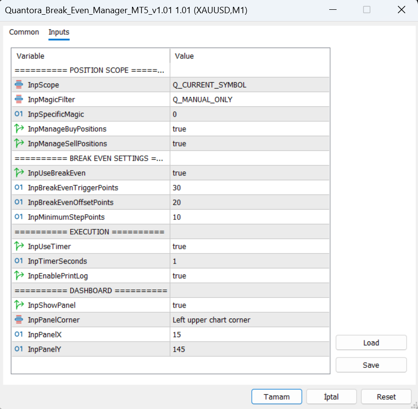Open the Q_CURRENT_SYMBOL scope dropdown value
The width and height of the screenshot is (418, 409).
pos(250,85)
